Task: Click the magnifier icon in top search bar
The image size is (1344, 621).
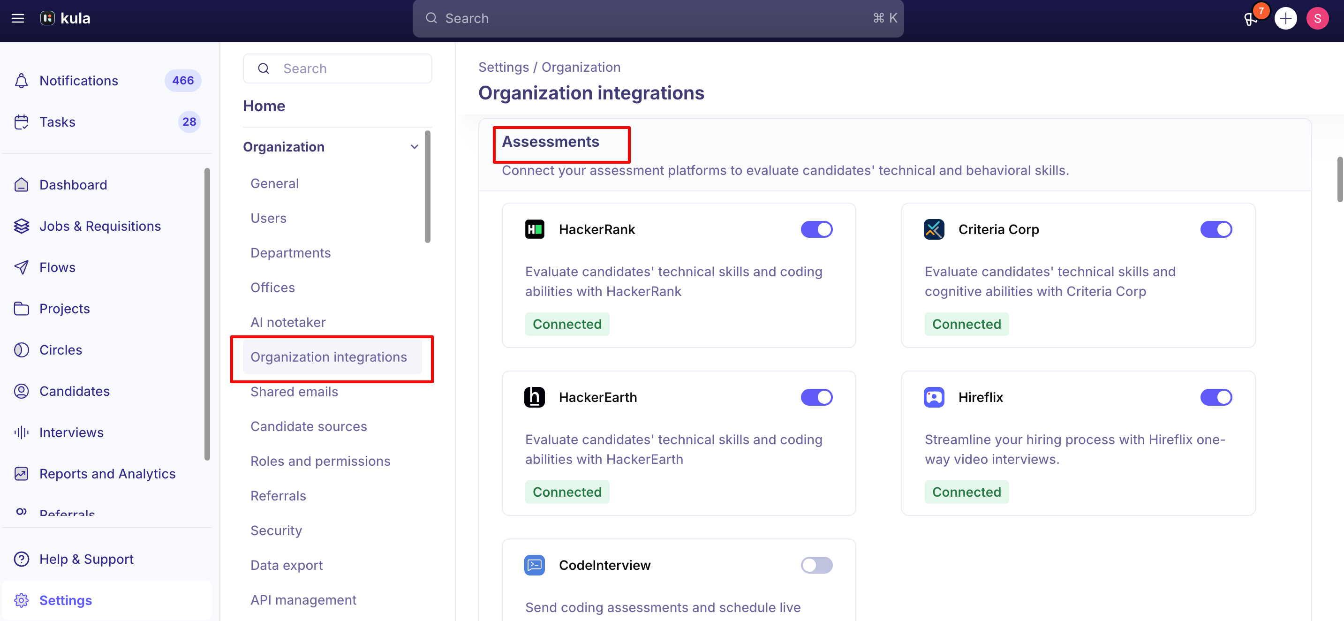Action: coord(431,18)
